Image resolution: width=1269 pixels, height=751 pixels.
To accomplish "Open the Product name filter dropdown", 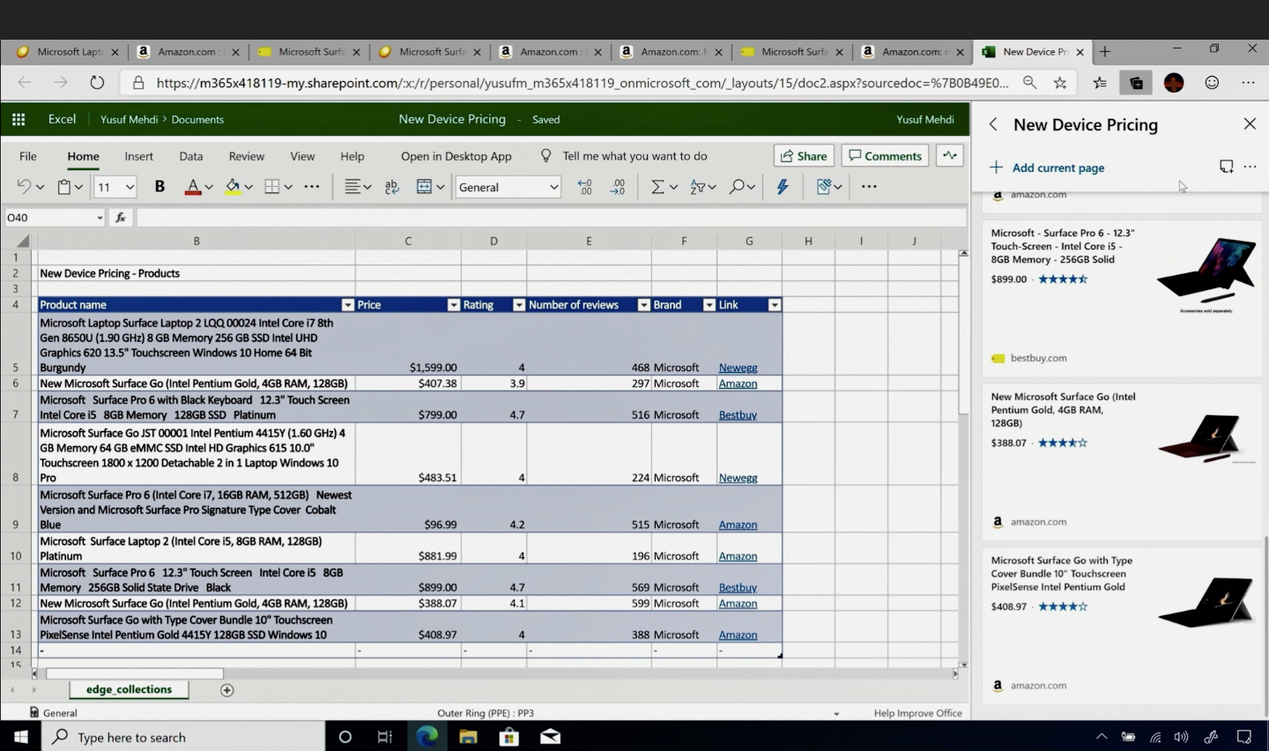I will 347,305.
